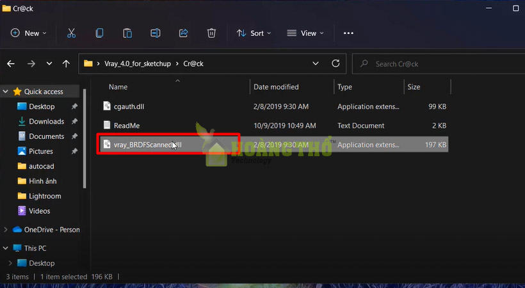This screenshot has width=525, height=288.
Task: Click Cr@ck breadcrumb segment
Action: coord(193,63)
